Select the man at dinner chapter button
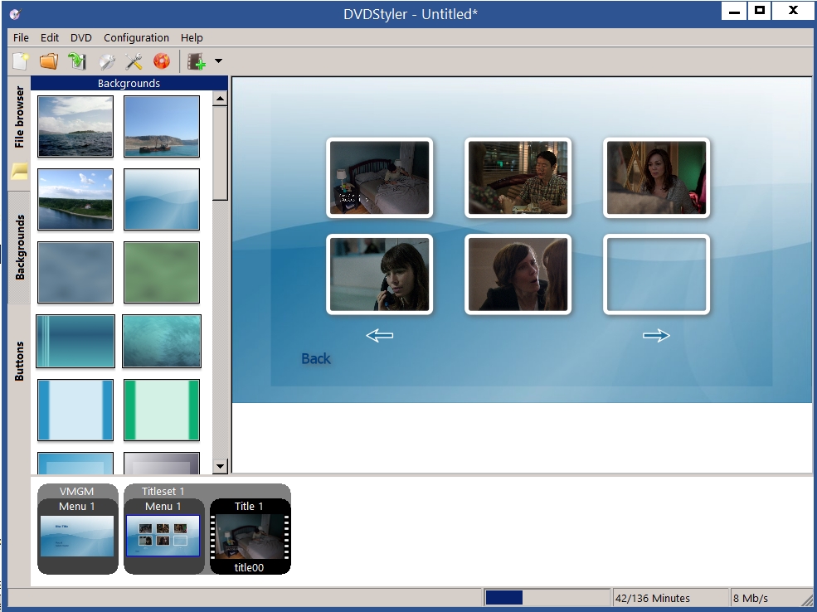This screenshot has height=612, width=817. [518, 177]
